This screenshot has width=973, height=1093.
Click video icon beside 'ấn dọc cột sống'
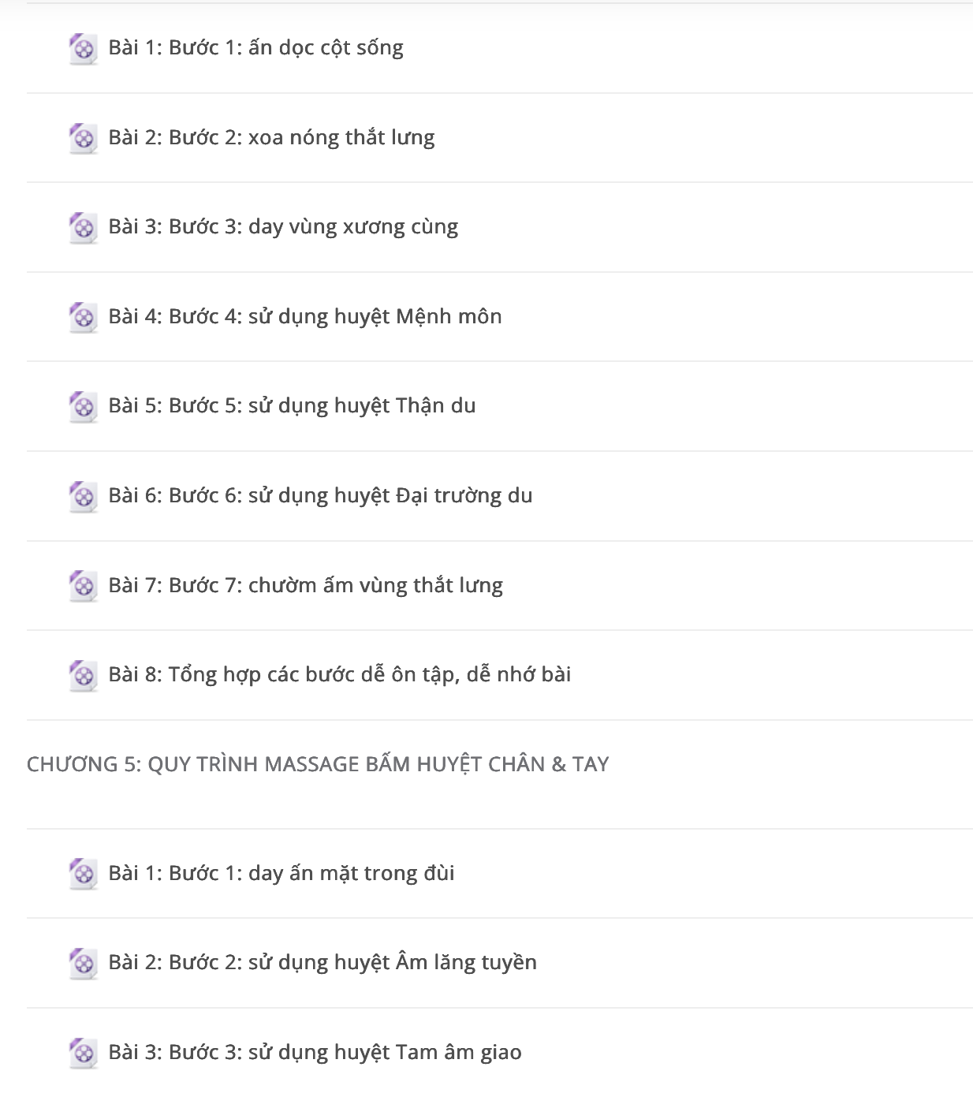click(83, 49)
